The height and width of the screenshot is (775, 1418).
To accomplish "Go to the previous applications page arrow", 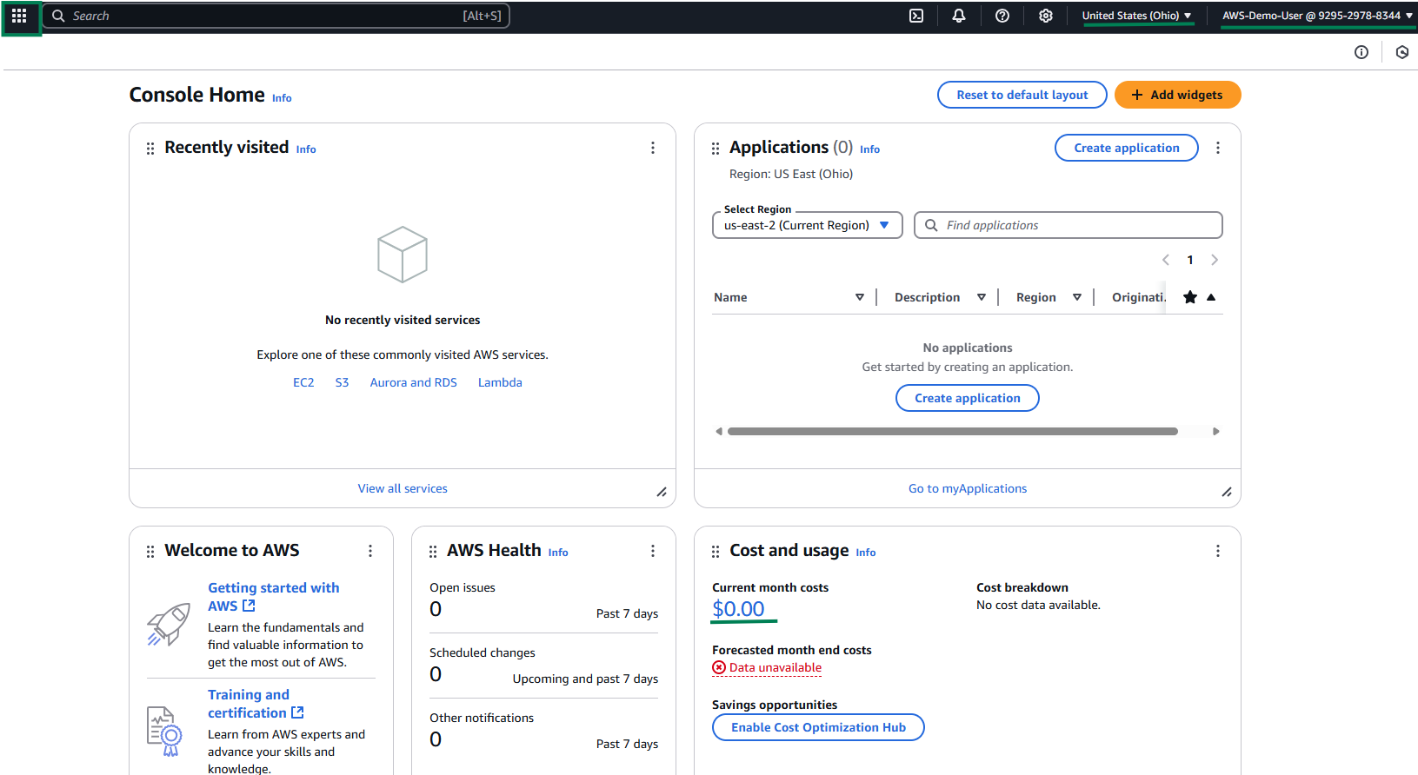I will coord(1166,260).
